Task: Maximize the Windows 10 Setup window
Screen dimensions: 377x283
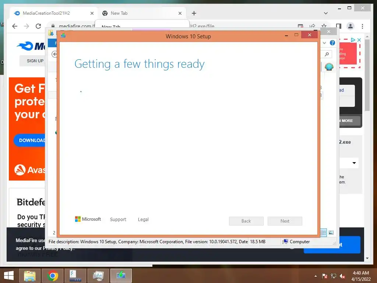Action: point(296,35)
